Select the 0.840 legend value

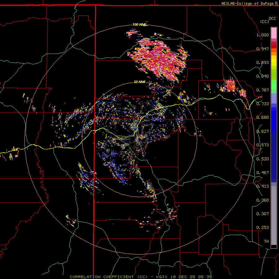click(x=263, y=76)
